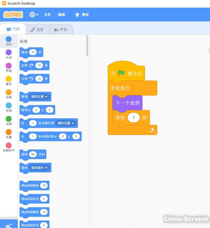Select the 自制积木 (My Blocks) category

click(x=9, y=147)
